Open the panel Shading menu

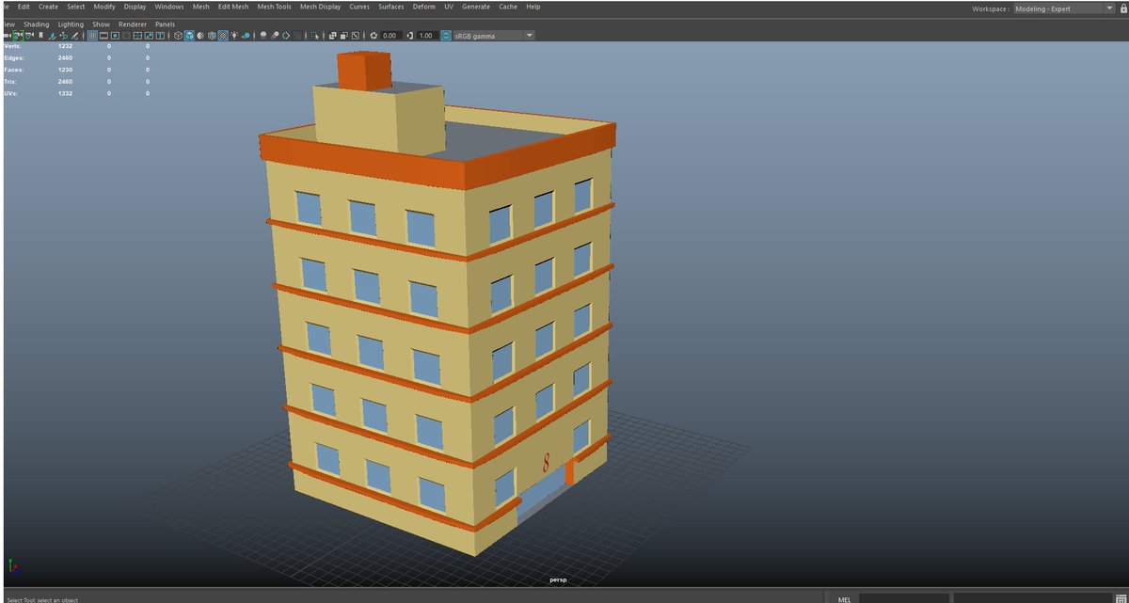click(x=37, y=24)
